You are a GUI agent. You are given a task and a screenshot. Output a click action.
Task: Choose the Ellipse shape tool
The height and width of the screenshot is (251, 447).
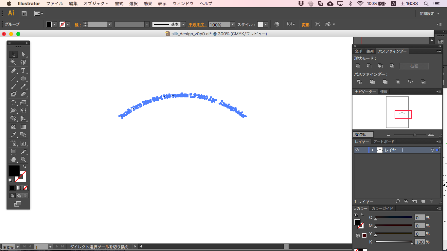click(23, 79)
